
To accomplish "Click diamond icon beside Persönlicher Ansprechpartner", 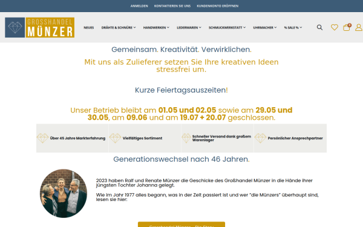I will 260,138.
